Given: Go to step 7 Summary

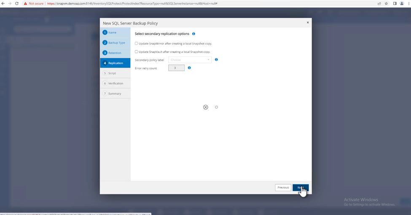Looking at the screenshot, I should [115, 94].
